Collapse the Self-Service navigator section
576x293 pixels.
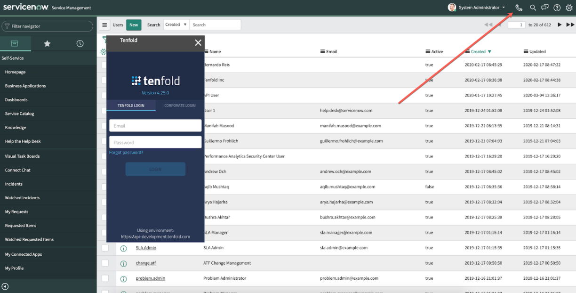(48, 58)
